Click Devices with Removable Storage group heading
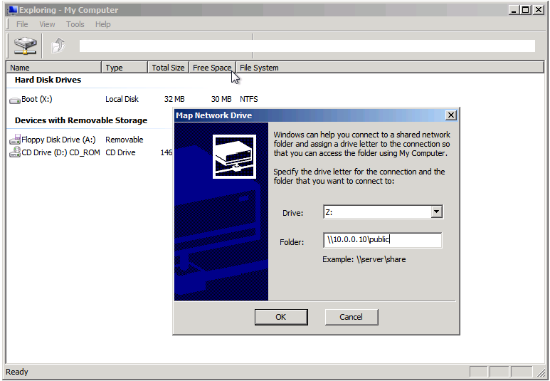The height and width of the screenshot is (381, 550). tap(81, 120)
